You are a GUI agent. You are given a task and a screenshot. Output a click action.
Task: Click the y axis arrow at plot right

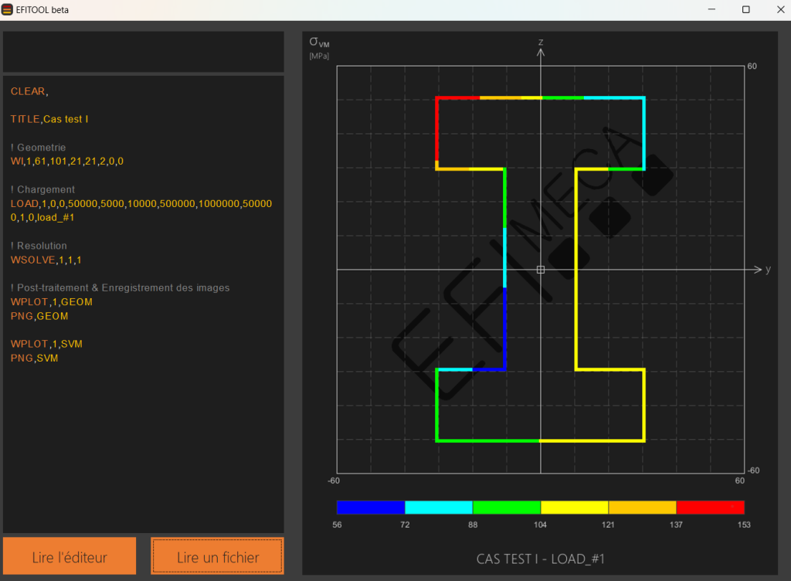pos(758,270)
